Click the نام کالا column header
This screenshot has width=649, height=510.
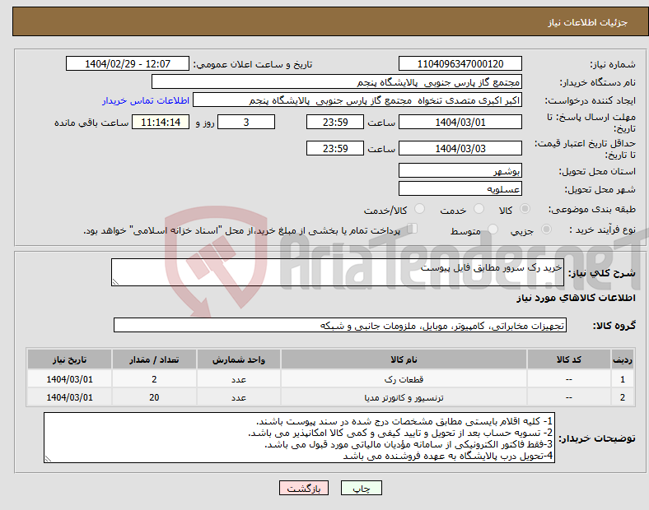coord(404,359)
